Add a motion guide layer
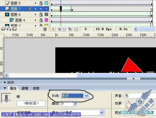Image resolution: width=156 pixels, height=118 pixels. [9, 29]
